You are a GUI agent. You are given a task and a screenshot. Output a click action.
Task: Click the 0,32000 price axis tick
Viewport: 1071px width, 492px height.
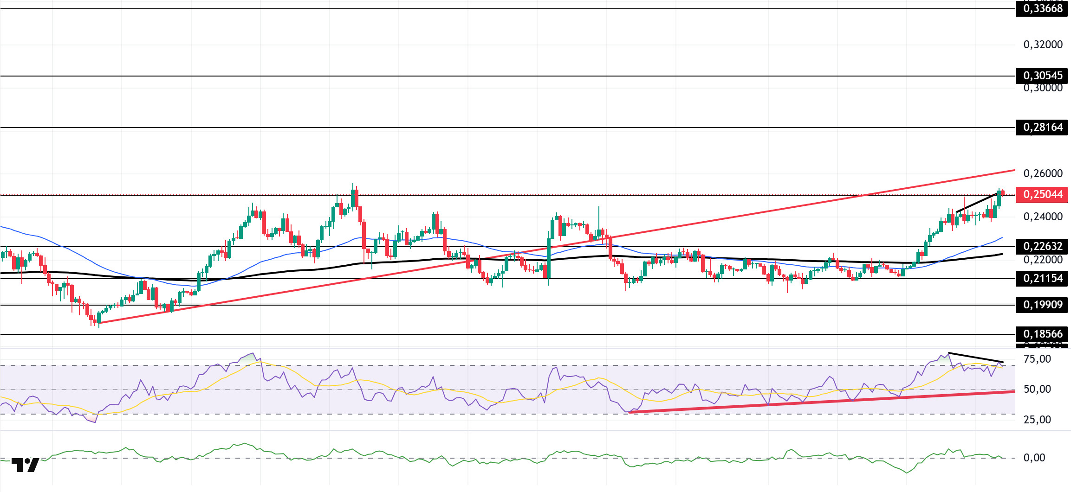coord(1043,45)
